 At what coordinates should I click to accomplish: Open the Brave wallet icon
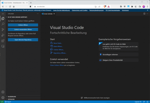point(140,6)
